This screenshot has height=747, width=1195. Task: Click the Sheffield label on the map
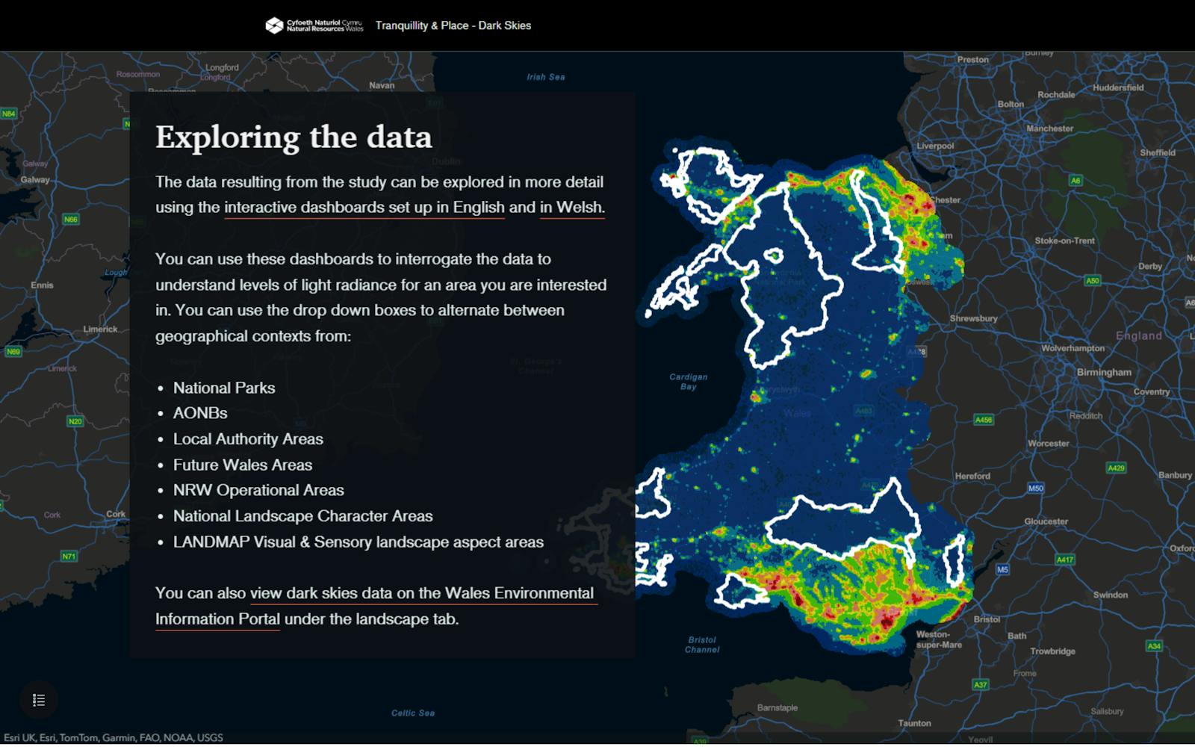1157,152
